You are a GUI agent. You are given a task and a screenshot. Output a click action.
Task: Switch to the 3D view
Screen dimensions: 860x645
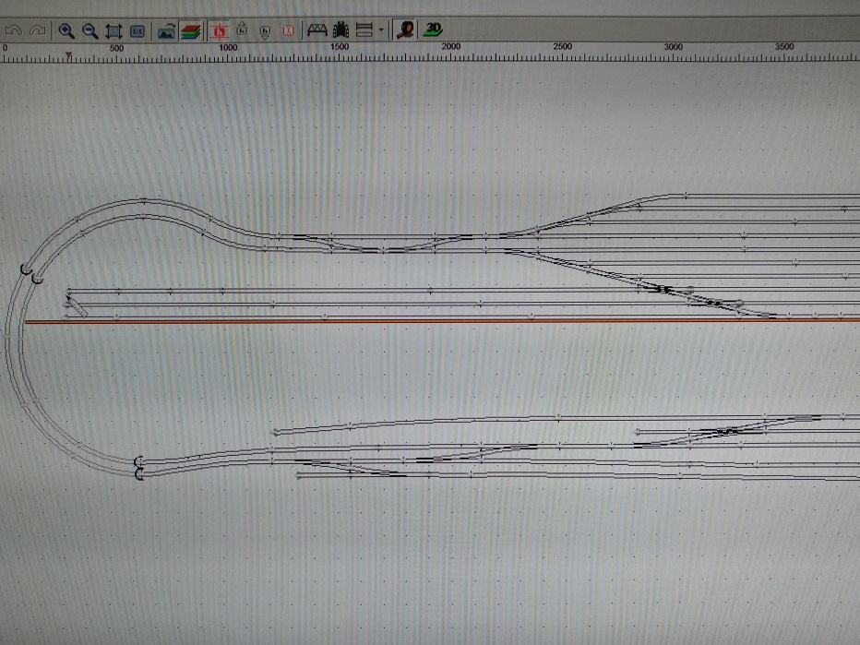(432, 30)
